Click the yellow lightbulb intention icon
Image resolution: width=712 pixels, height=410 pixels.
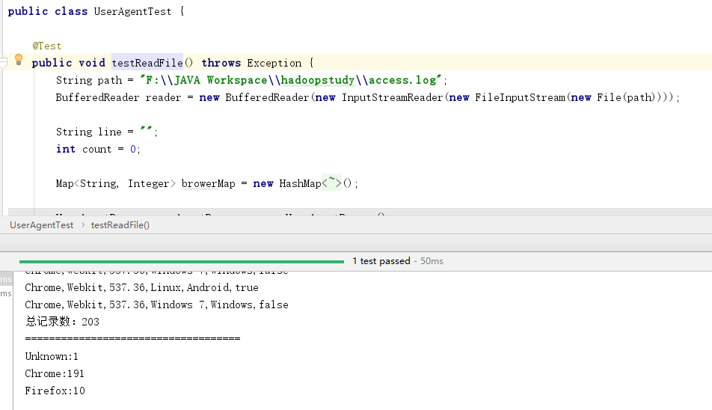(19, 61)
